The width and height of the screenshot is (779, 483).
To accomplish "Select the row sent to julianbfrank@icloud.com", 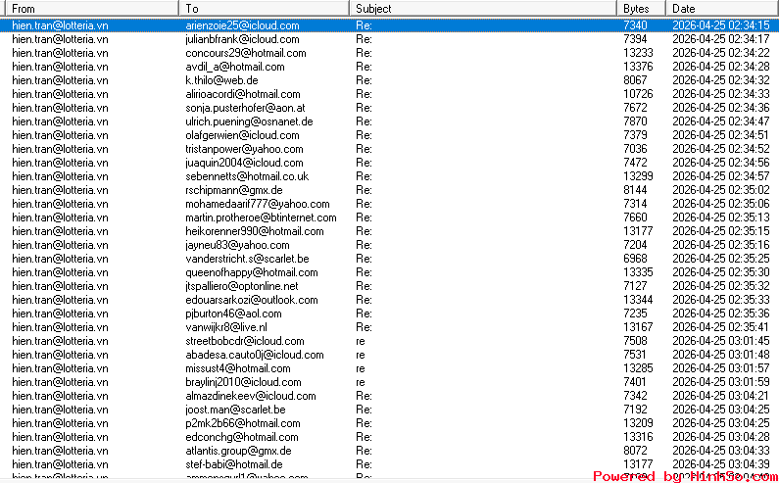I will point(390,39).
